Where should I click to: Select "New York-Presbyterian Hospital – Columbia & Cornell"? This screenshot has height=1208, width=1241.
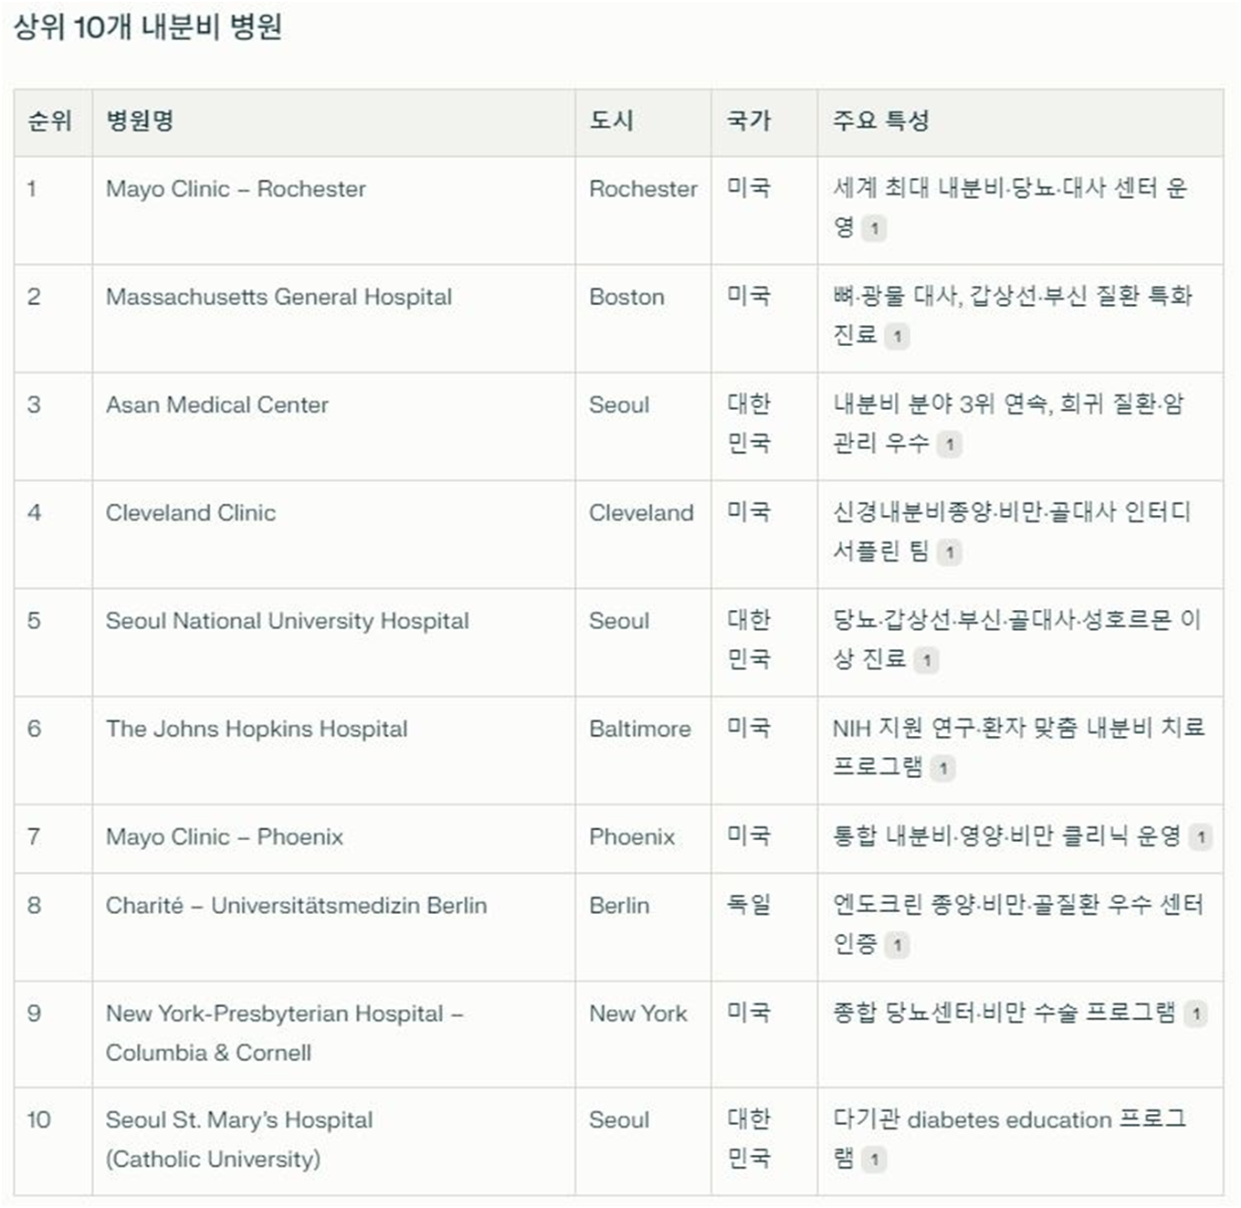point(284,1033)
